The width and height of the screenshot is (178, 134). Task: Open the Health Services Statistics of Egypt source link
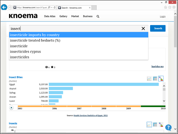point(91,116)
